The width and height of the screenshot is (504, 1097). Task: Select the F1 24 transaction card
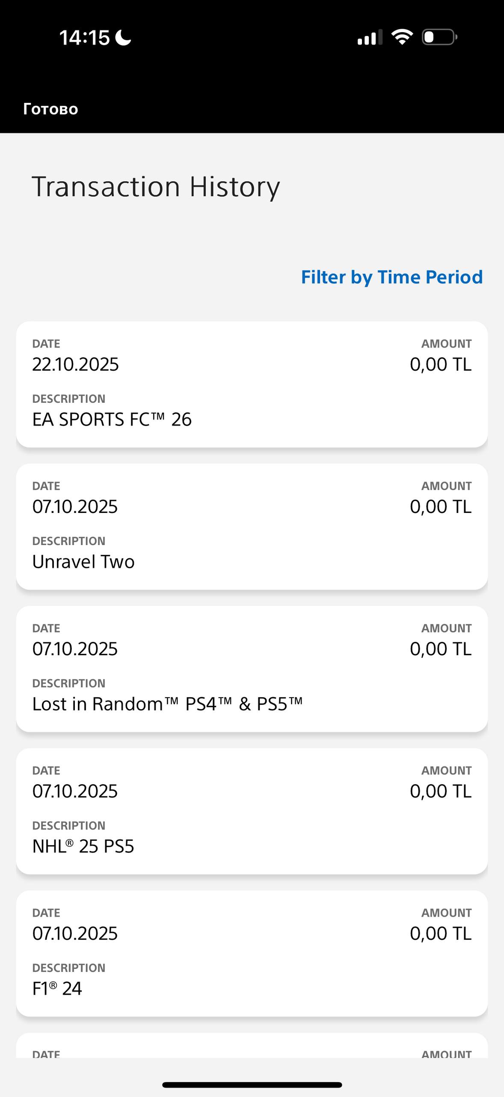point(252,953)
